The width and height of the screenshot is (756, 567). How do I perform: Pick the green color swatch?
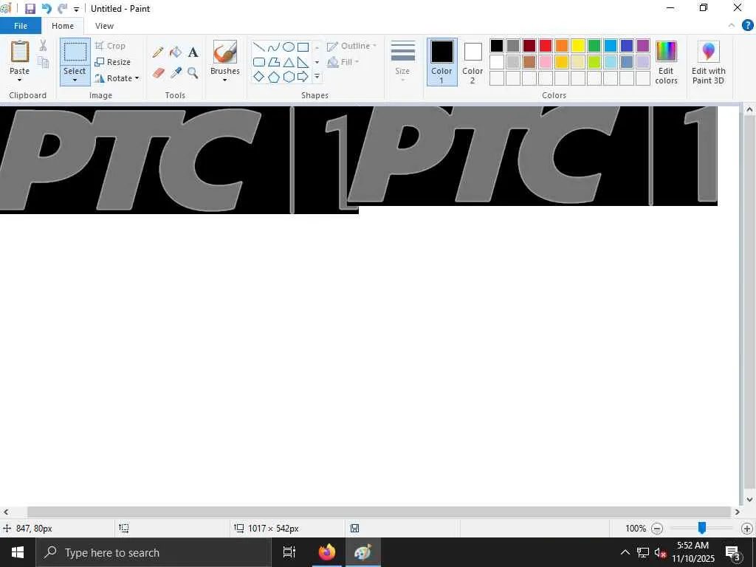(x=594, y=46)
